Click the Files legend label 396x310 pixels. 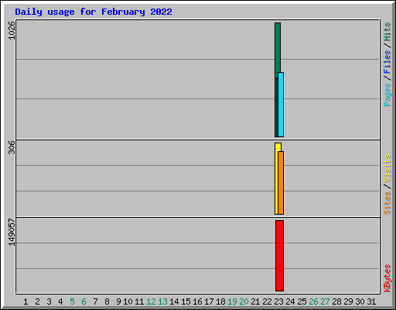[387, 62]
